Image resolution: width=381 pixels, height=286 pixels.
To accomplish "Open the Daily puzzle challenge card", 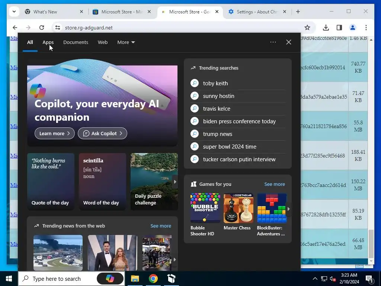I will coord(154,181).
